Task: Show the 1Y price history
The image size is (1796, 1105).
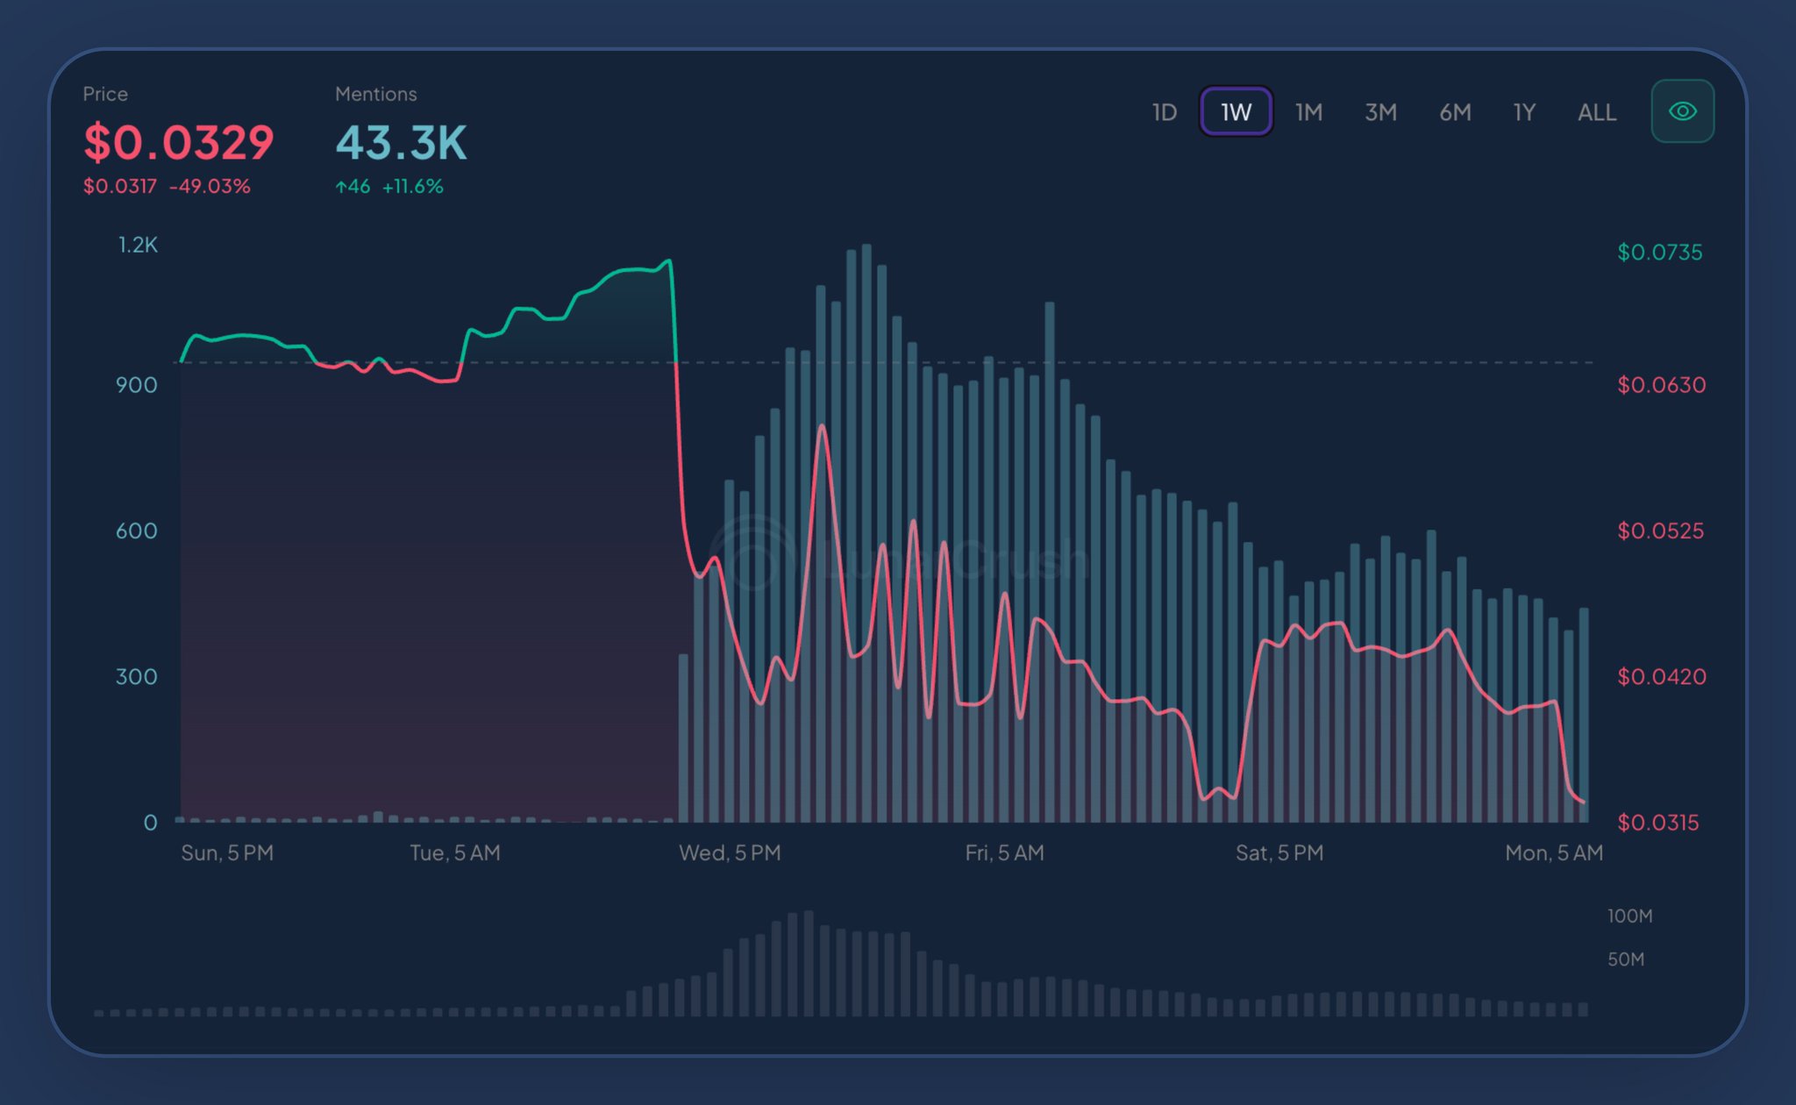Action: (1524, 112)
